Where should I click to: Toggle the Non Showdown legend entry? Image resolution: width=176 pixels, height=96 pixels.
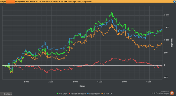77,94
